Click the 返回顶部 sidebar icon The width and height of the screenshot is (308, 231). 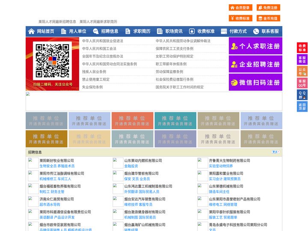[302, 107]
